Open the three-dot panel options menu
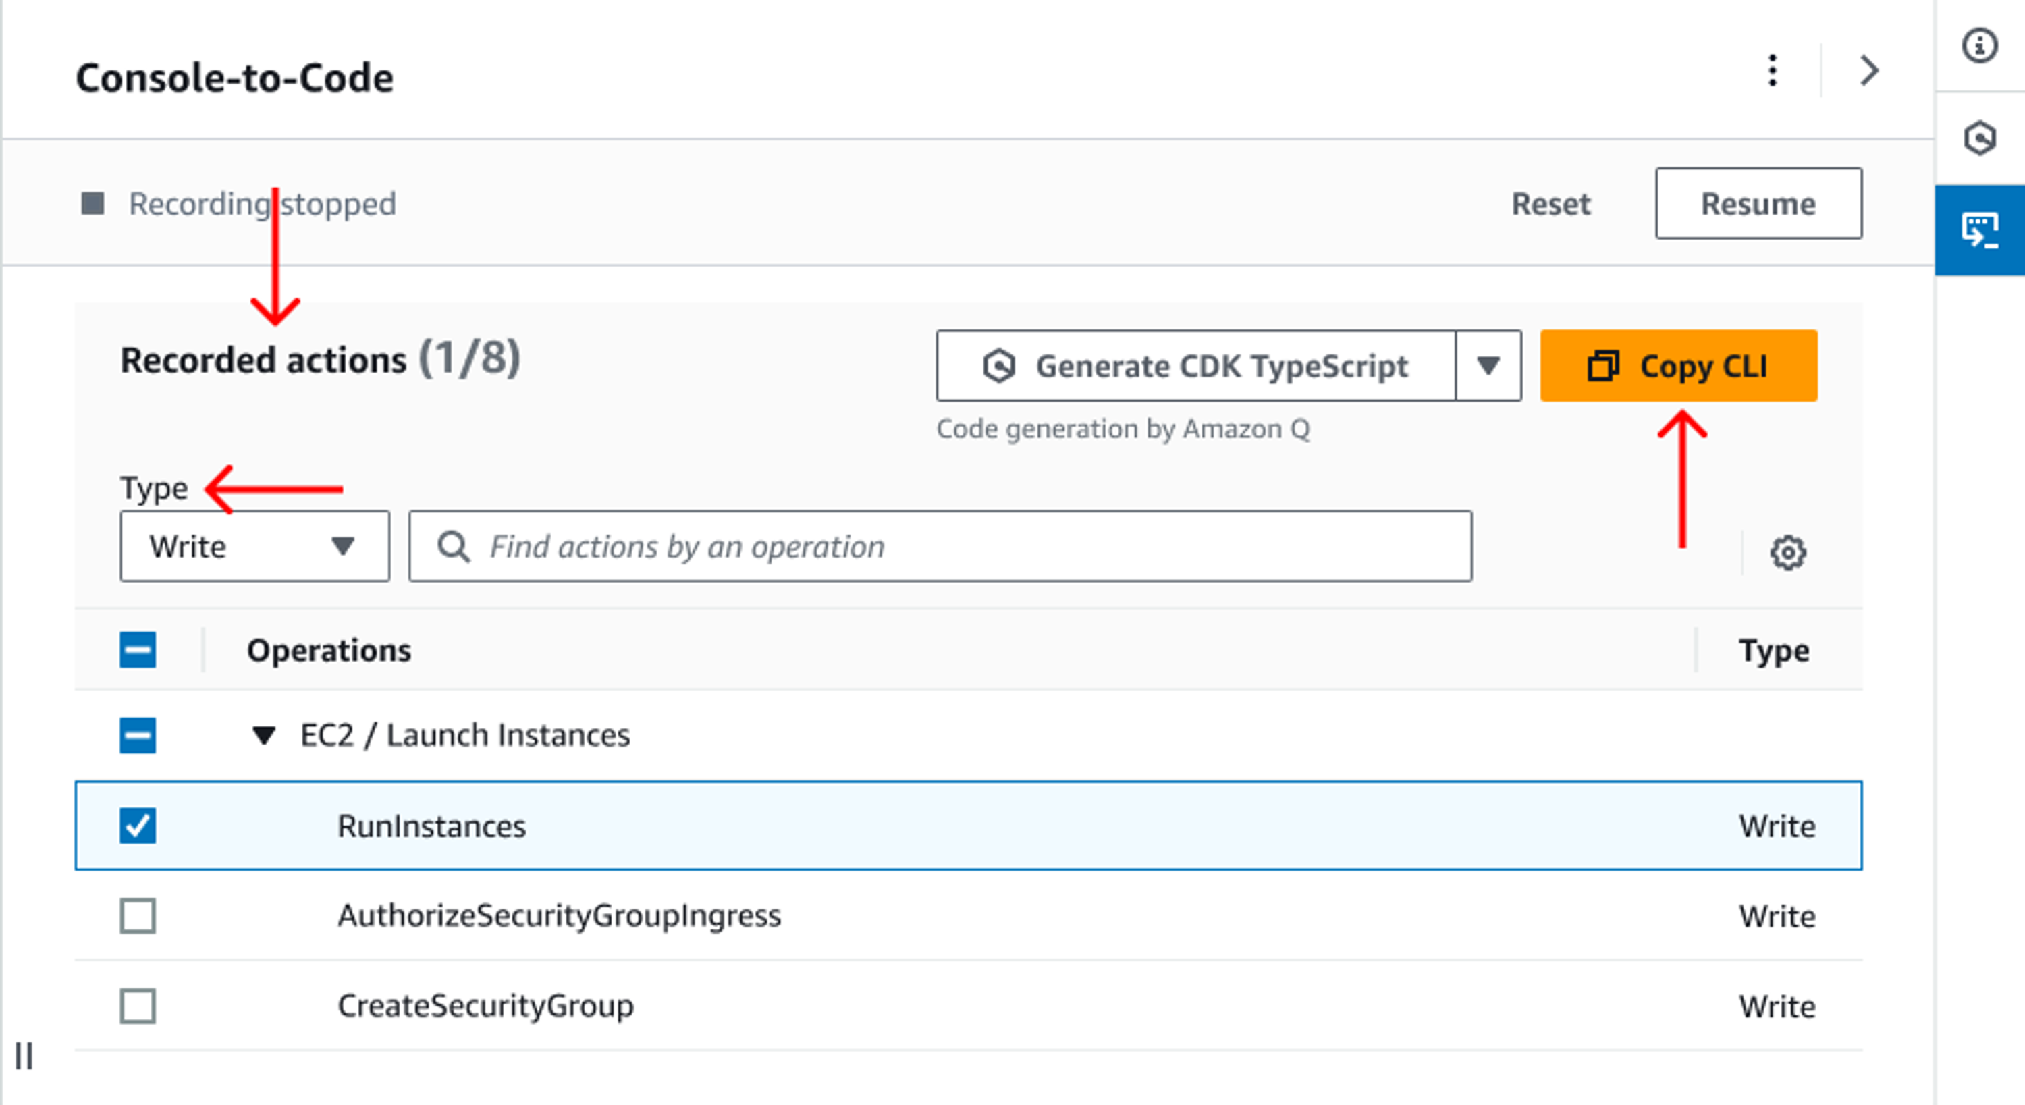The width and height of the screenshot is (2025, 1105). (x=1772, y=72)
